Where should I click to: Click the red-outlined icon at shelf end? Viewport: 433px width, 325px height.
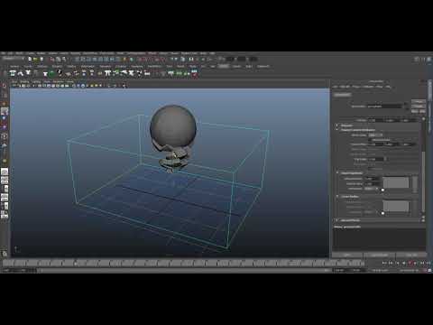point(194,73)
